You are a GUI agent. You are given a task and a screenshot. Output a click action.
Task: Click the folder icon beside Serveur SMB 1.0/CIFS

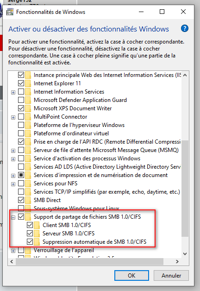[37, 234]
